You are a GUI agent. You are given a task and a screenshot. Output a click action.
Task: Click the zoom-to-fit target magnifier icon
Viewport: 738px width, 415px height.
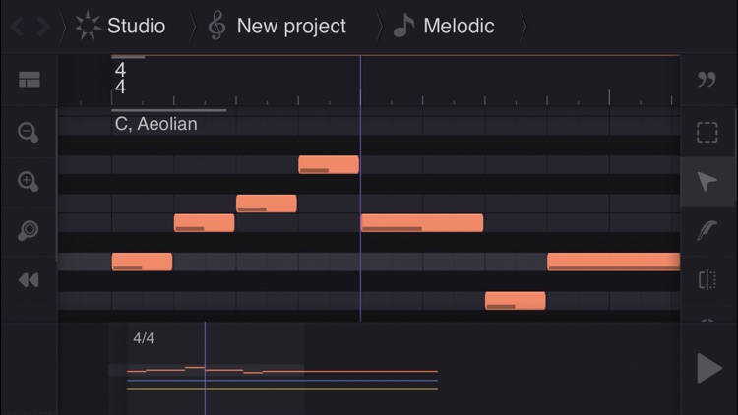pyautogui.click(x=29, y=230)
